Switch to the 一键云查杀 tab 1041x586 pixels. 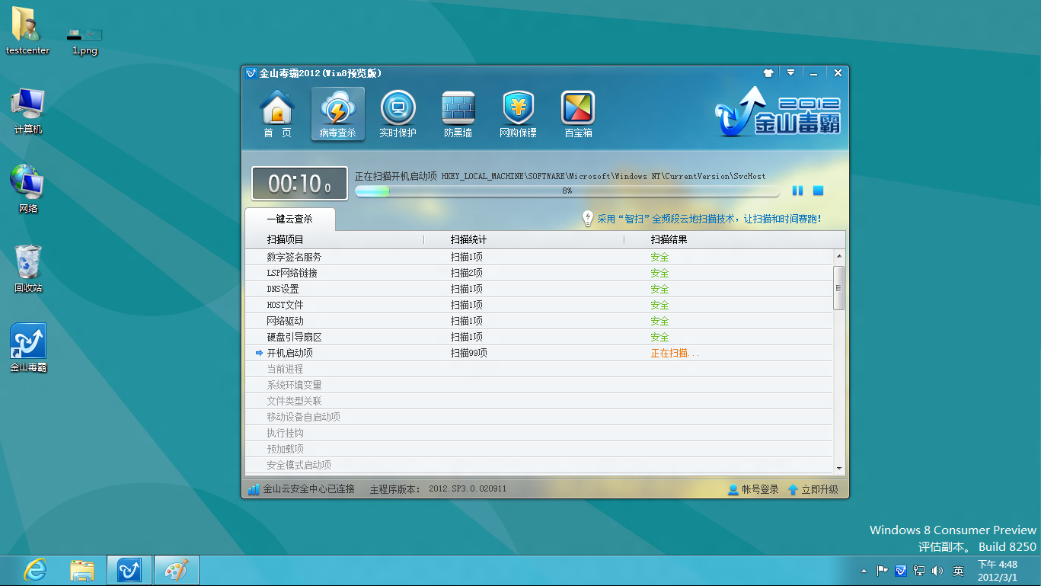pyautogui.click(x=289, y=219)
